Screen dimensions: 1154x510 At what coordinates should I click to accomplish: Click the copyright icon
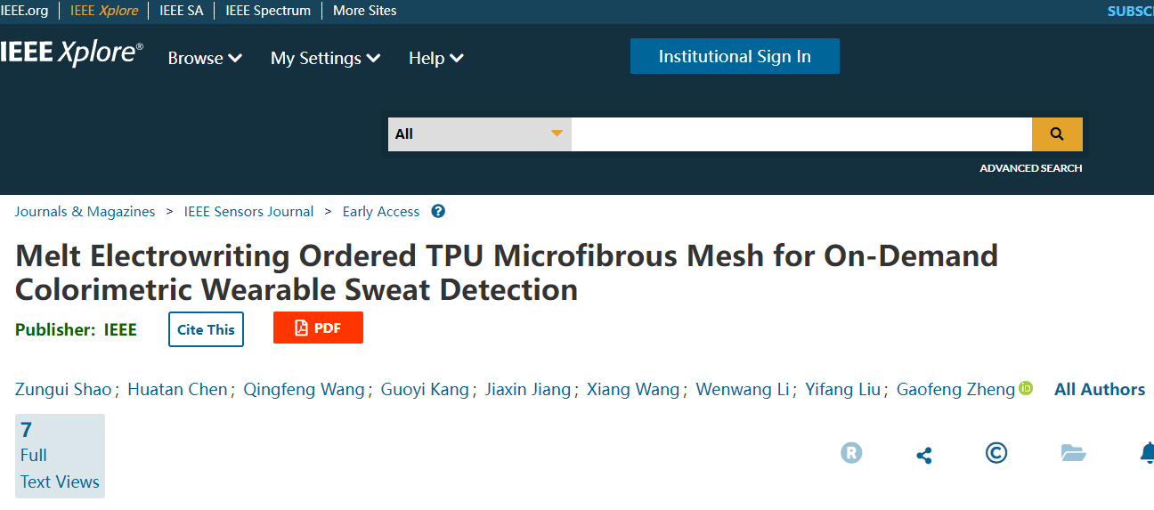coord(996,453)
